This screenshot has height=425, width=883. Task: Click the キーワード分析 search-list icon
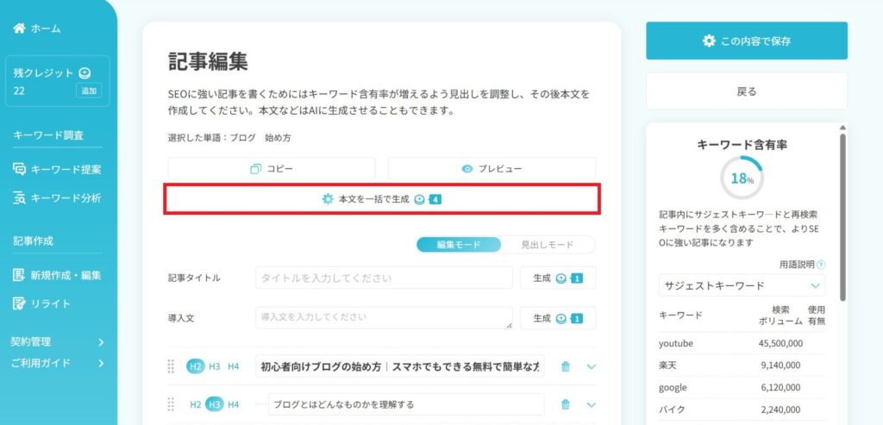[19, 198]
